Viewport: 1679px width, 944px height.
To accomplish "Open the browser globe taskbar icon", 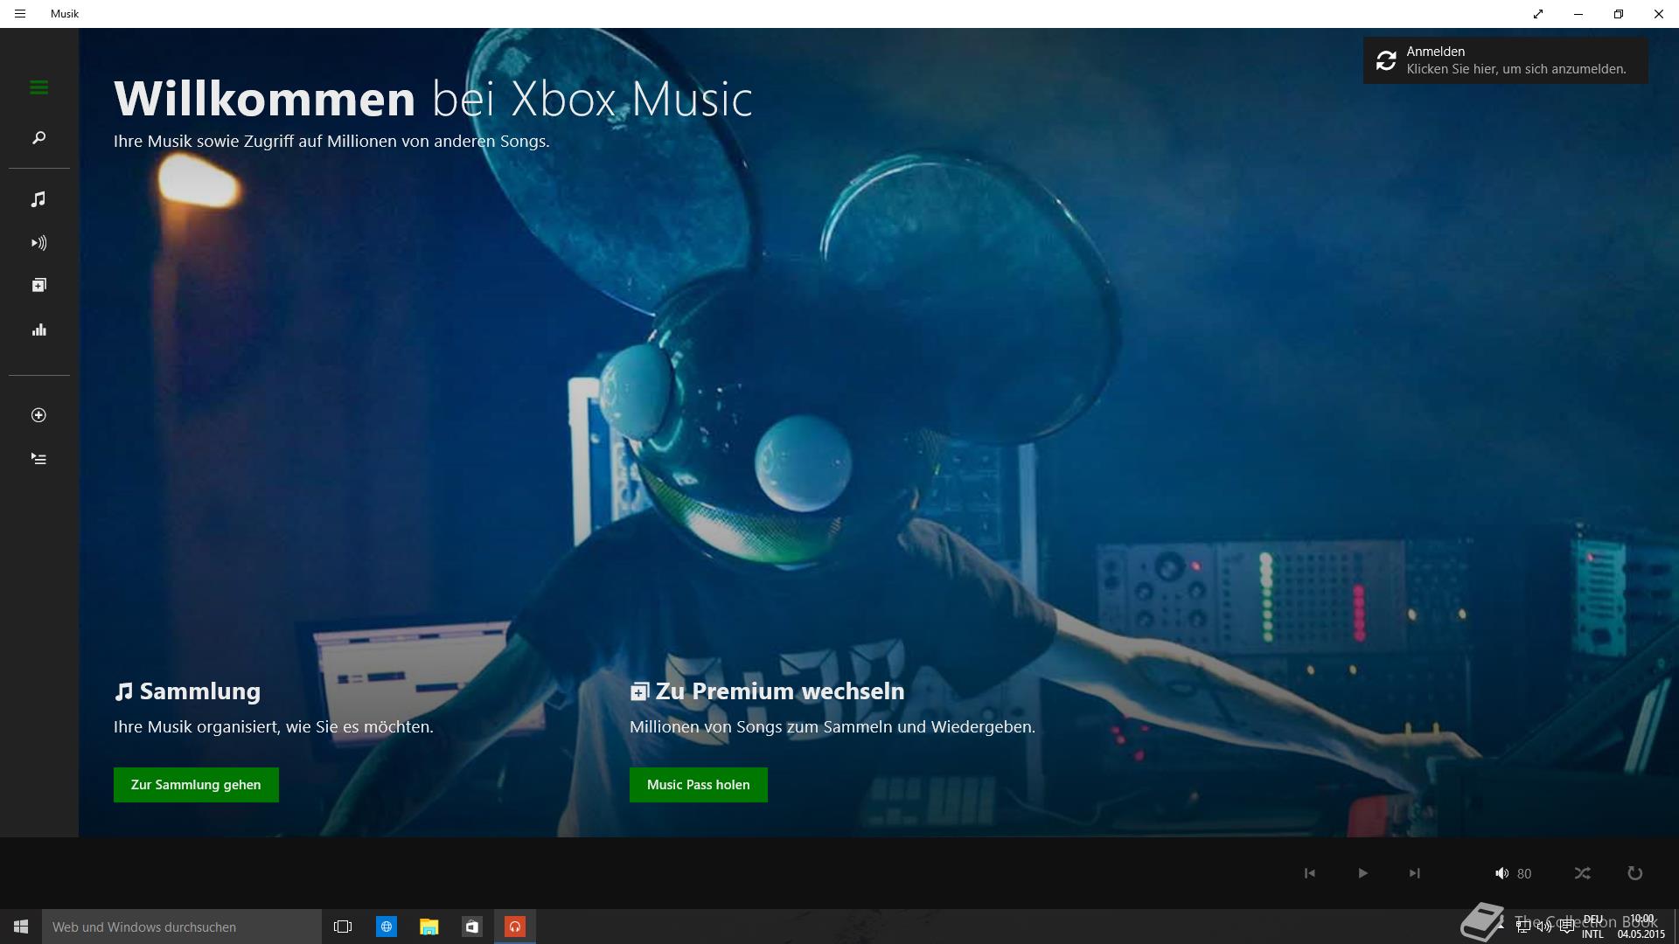I will coord(387,927).
